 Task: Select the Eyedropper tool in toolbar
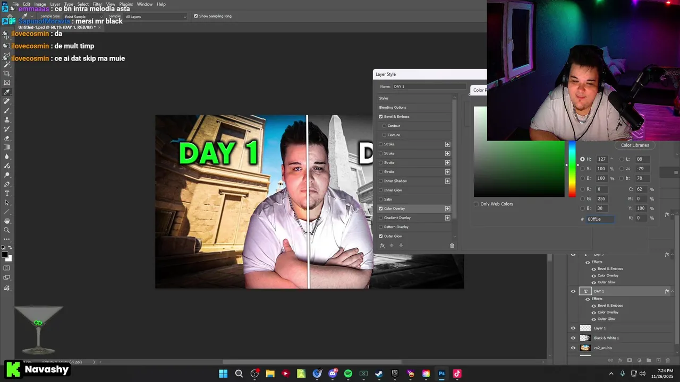pyautogui.click(x=7, y=92)
